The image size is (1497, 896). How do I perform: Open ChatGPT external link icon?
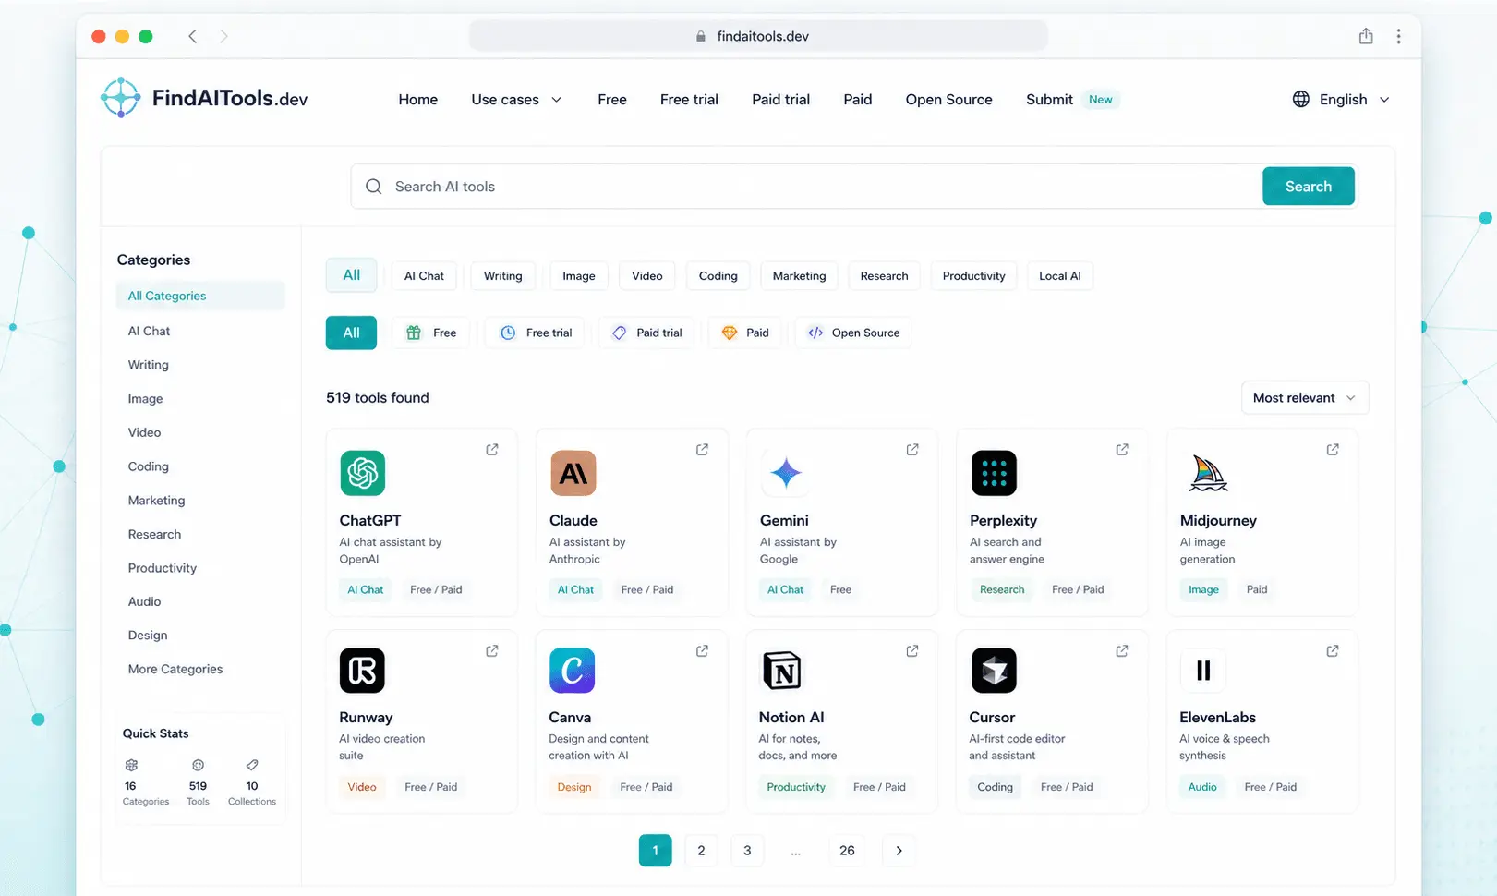coord(492,450)
